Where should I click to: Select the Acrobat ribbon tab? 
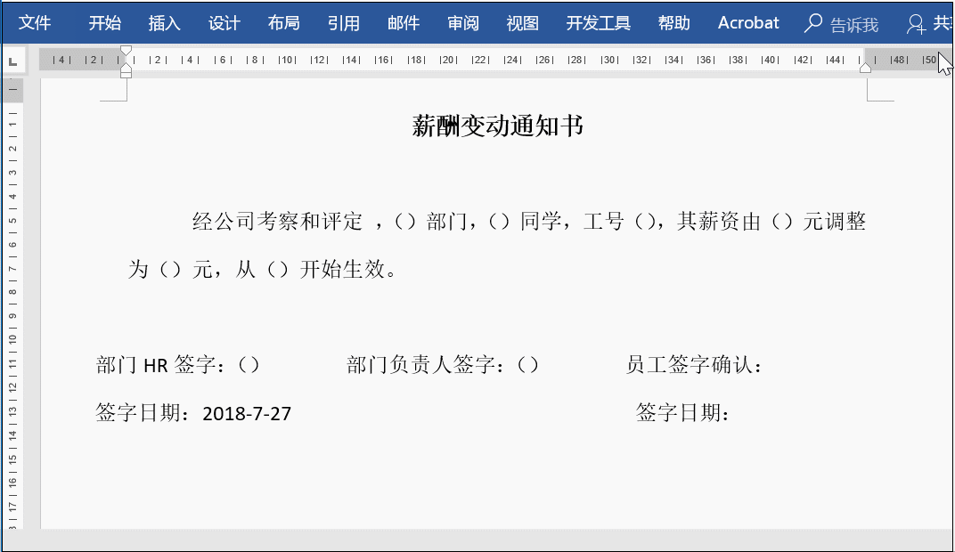tap(747, 23)
